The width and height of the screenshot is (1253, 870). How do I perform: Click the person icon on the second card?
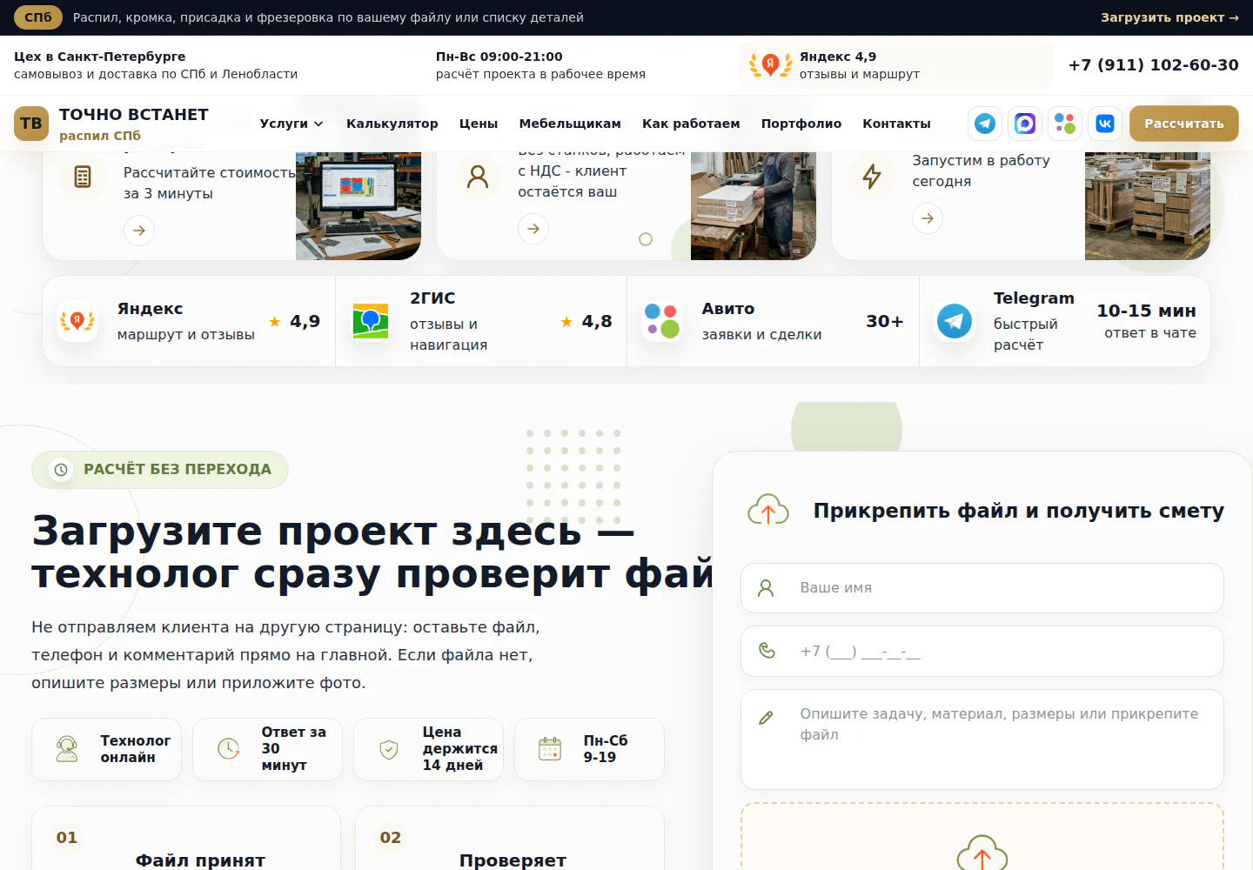pyautogui.click(x=478, y=177)
